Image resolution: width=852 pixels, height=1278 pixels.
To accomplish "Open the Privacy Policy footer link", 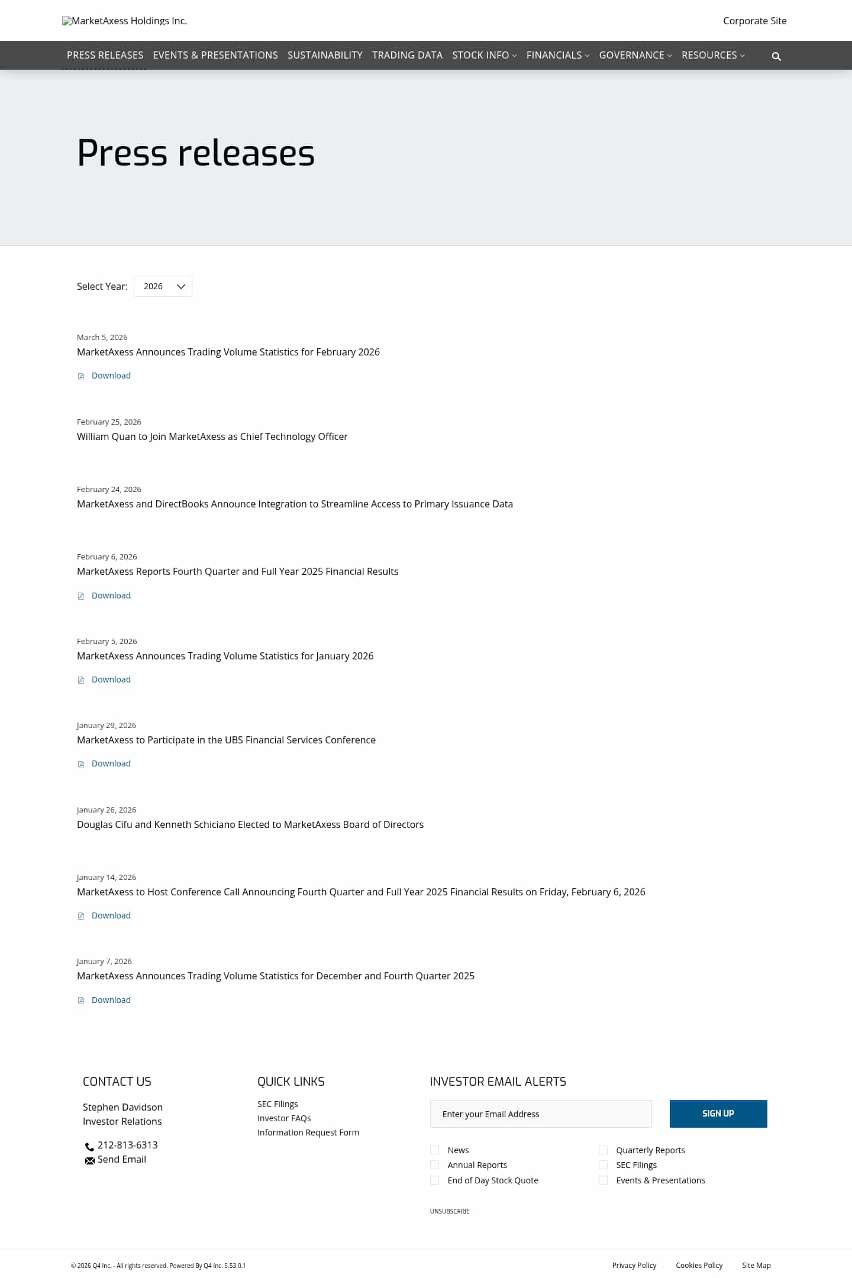I will coord(634,1265).
